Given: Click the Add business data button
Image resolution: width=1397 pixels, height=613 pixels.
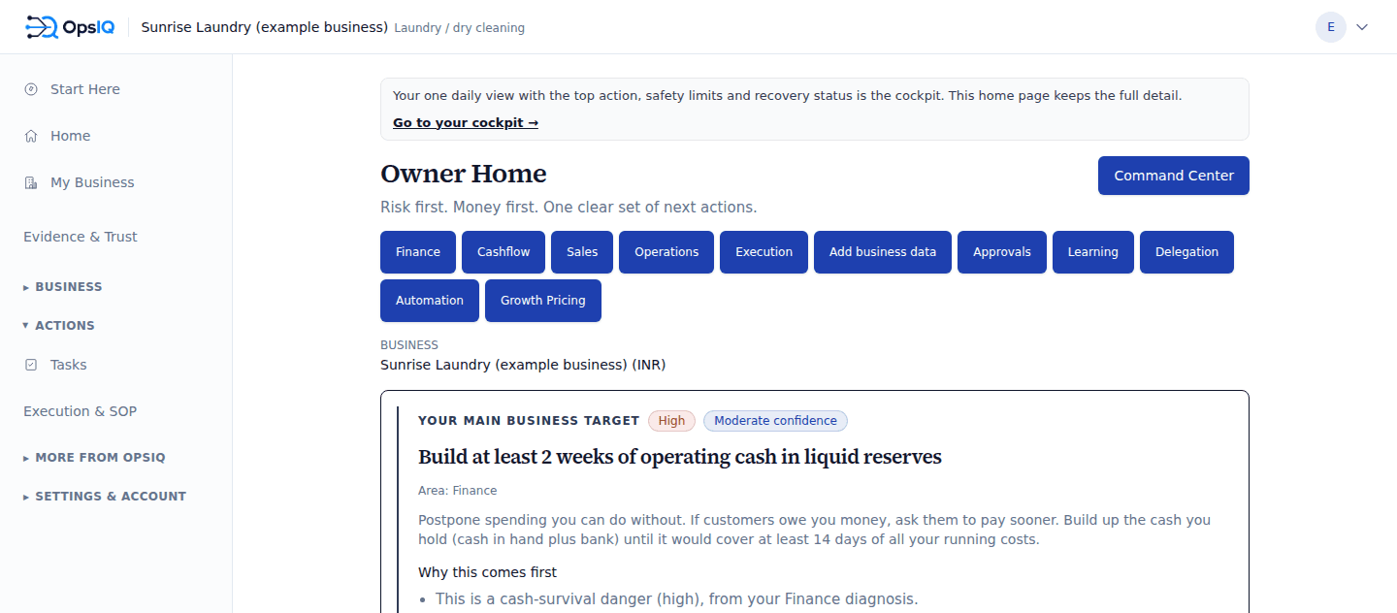Looking at the screenshot, I should click(x=883, y=252).
